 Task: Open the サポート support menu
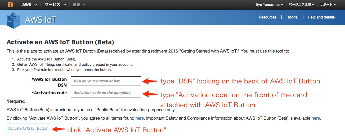328,5
